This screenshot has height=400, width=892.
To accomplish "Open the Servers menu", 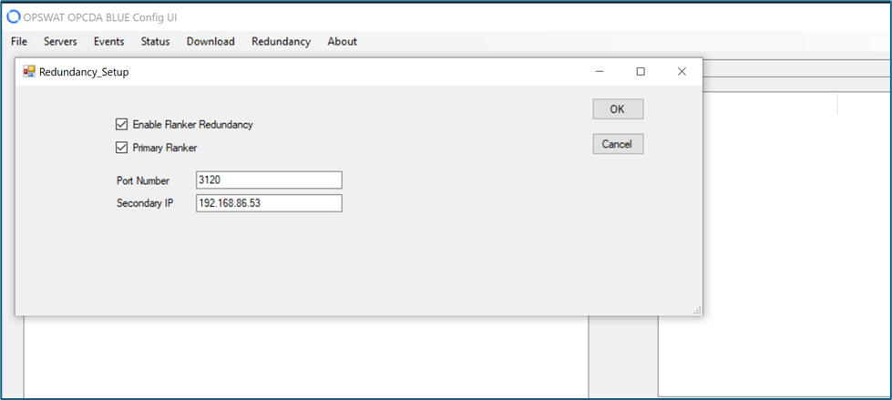I will point(60,42).
